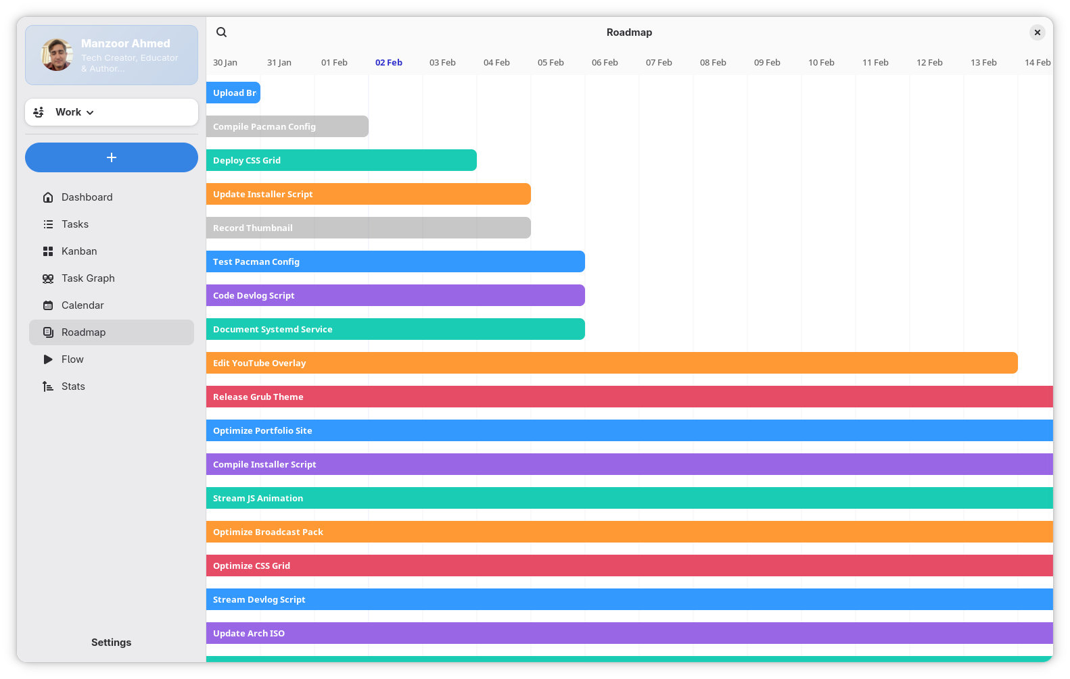
Task: Select Optimize Broadcast Pack bar
Action: coord(630,532)
